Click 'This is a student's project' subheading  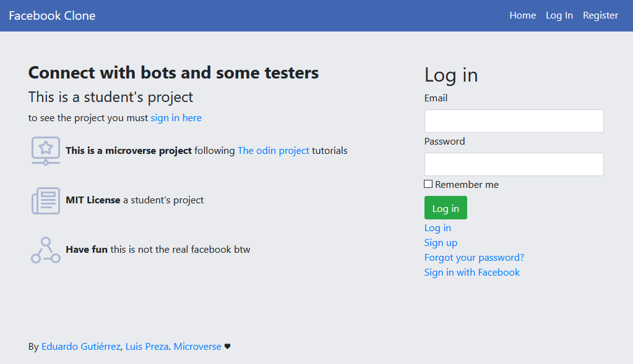[x=111, y=97]
